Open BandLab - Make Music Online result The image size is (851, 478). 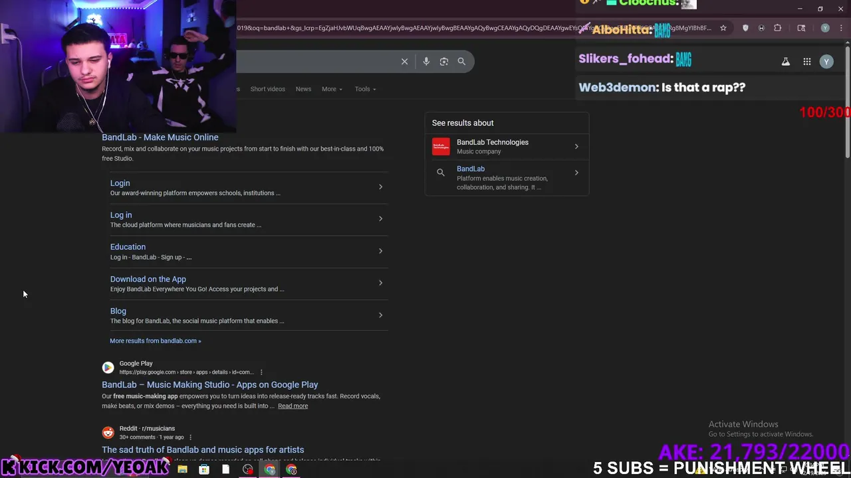coord(160,137)
